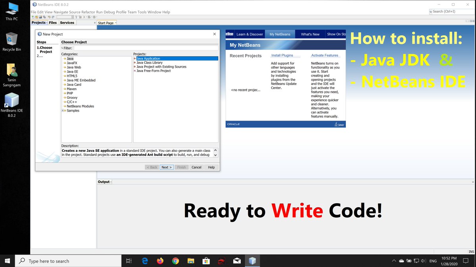476x267 pixels.
Task: Launch Microsoft Edge from the taskbar
Action: [145, 261]
